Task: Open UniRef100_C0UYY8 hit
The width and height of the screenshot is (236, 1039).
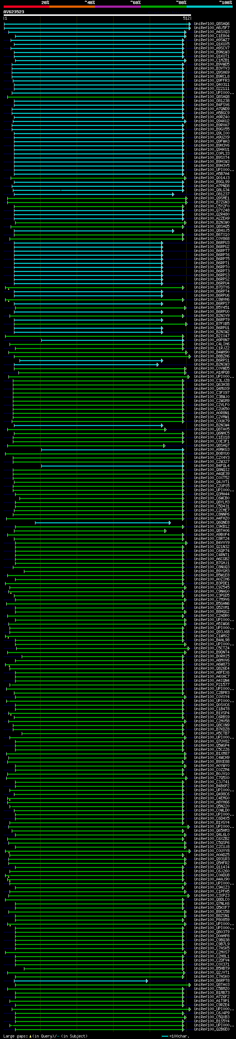Action: pyautogui.click(x=211, y=851)
